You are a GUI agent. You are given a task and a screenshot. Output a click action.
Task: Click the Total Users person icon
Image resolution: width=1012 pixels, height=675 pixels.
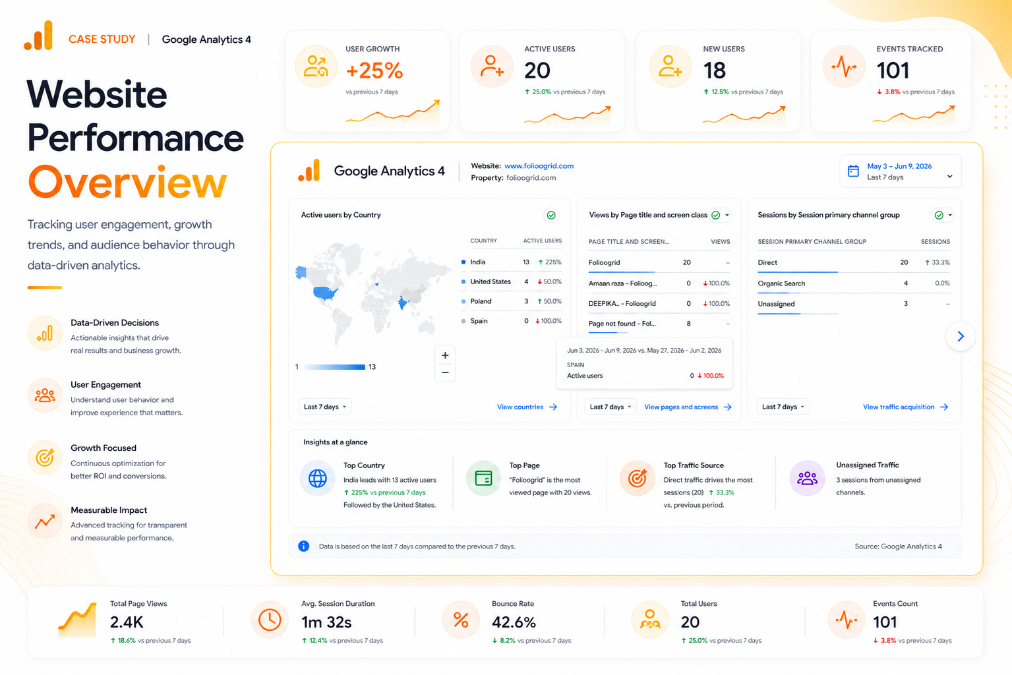[650, 620]
